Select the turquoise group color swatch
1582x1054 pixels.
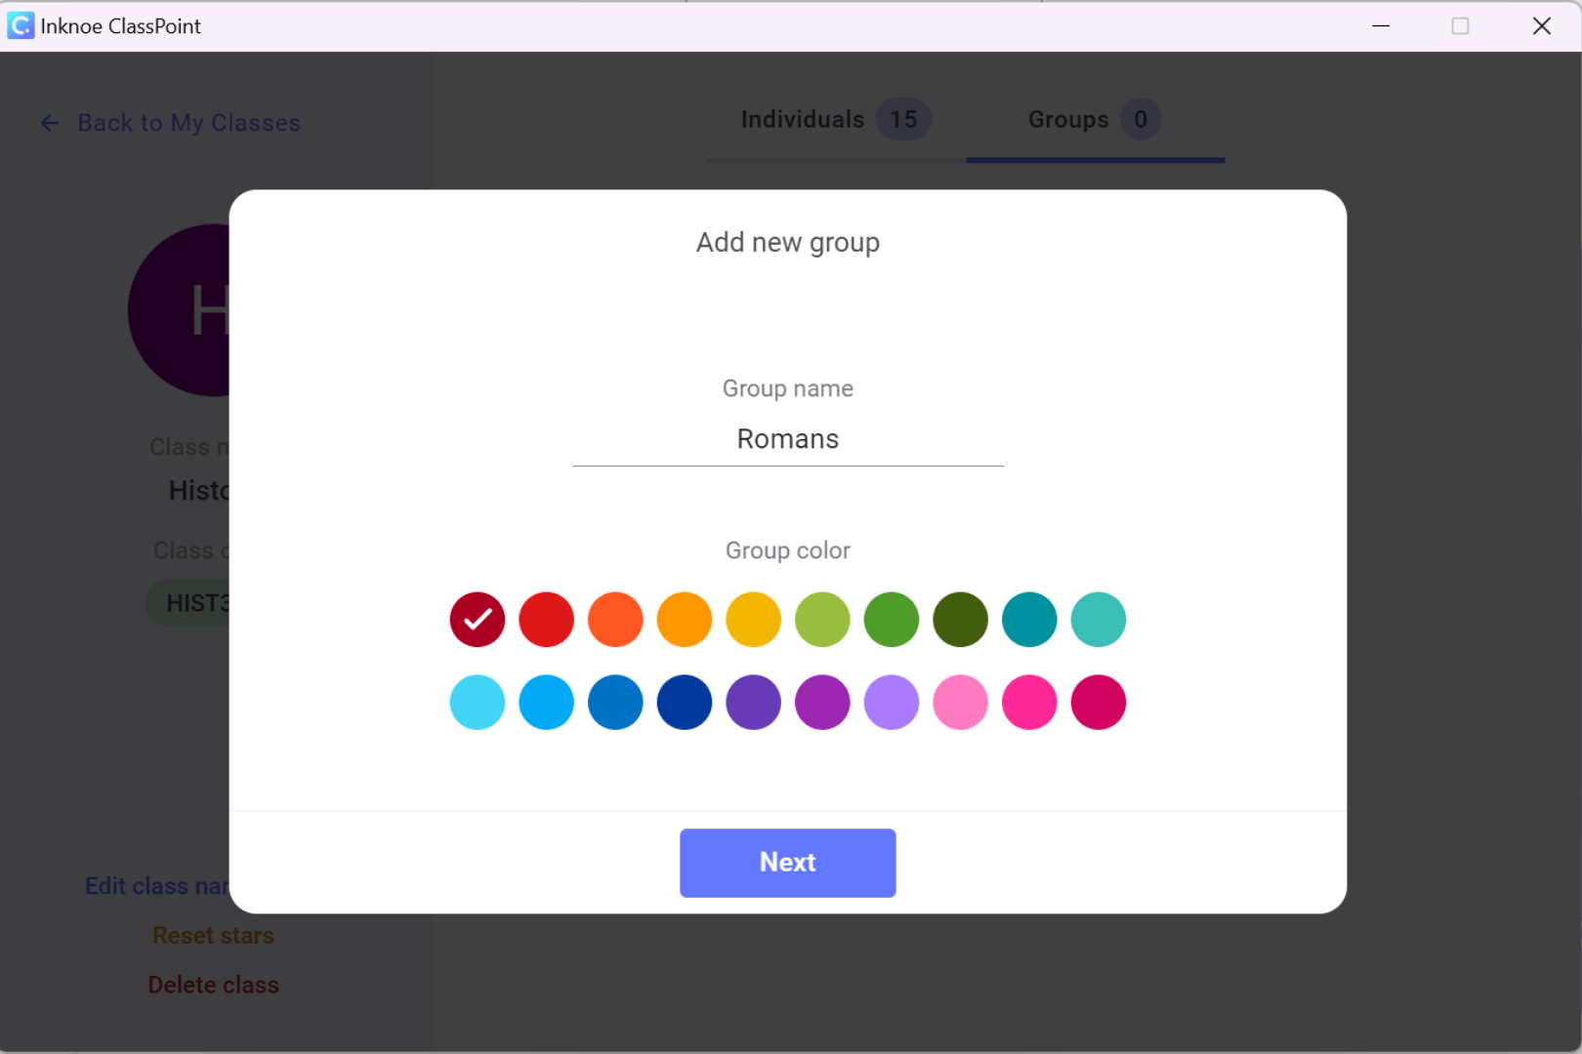tap(1099, 620)
